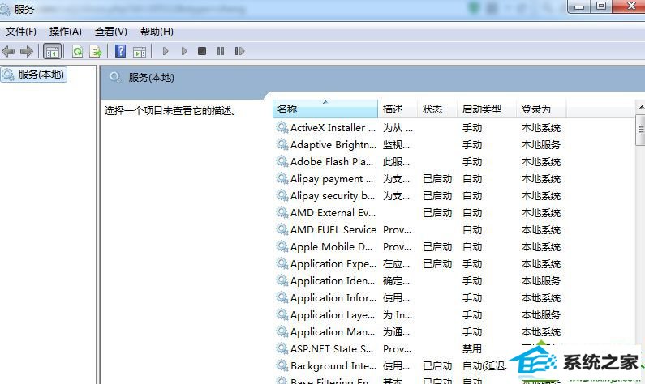
Task: Select the Application Iden... service name
Action: pyautogui.click(x=333, y=281)
